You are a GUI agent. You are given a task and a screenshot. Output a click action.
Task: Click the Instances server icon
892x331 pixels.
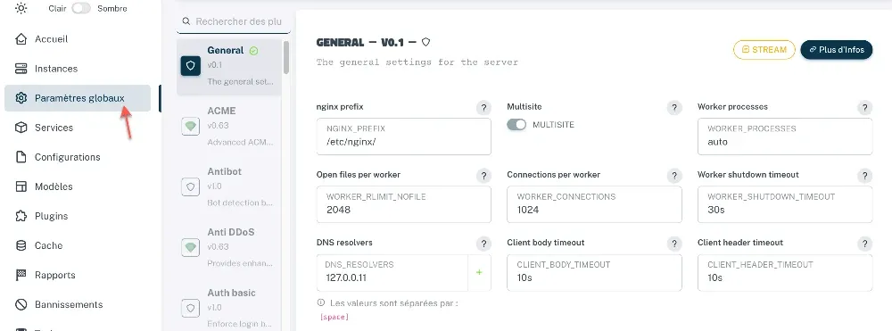click(x=21, y=69)
